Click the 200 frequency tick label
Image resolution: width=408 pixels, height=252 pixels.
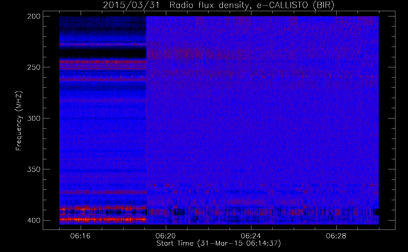[x=34, y=16]
